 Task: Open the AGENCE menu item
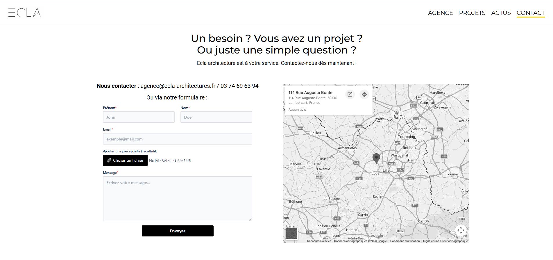pos(440,13)
